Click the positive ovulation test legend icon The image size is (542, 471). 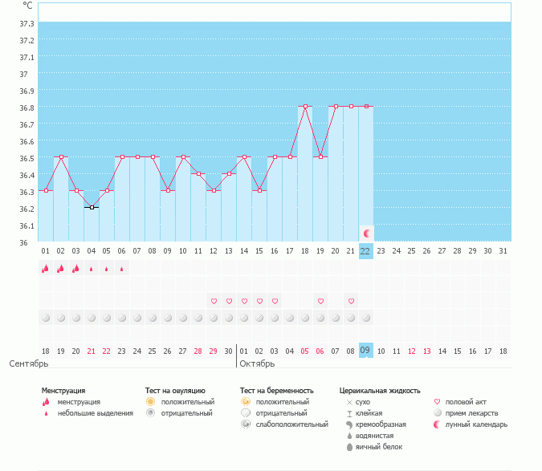[x=150, y=401]
